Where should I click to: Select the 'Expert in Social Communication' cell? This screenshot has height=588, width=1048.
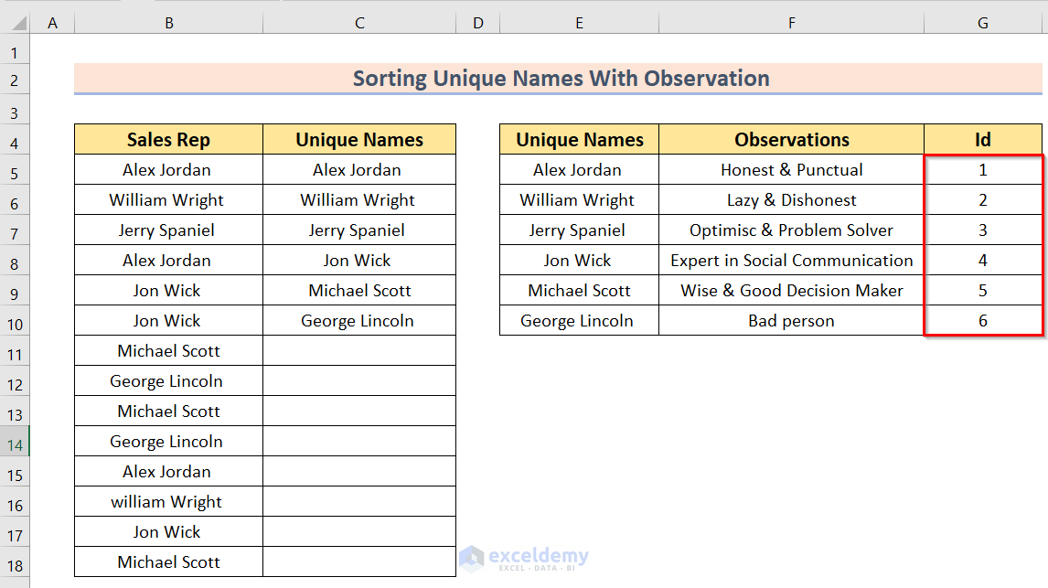pos(792,261)
